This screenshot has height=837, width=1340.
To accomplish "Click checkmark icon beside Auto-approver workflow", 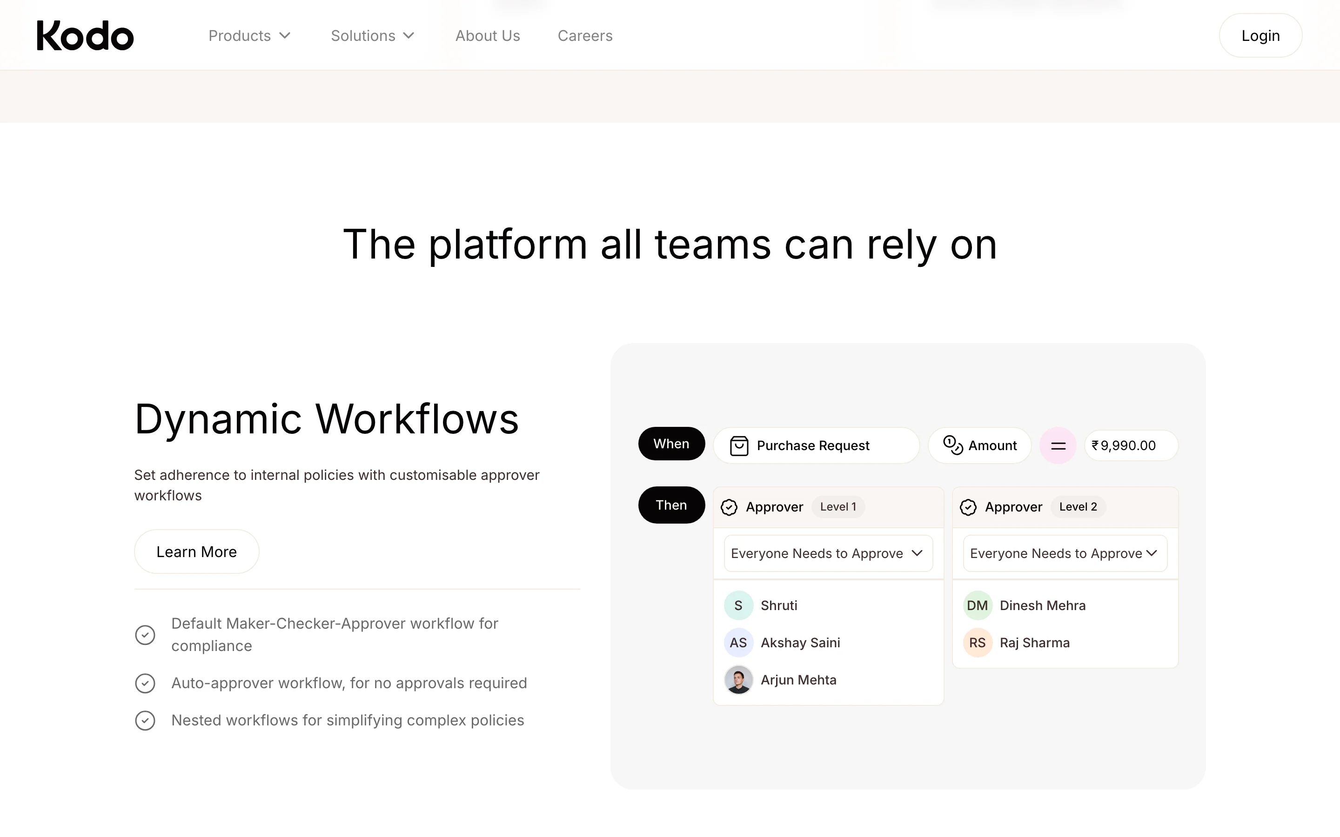I will tap(145, 683).
